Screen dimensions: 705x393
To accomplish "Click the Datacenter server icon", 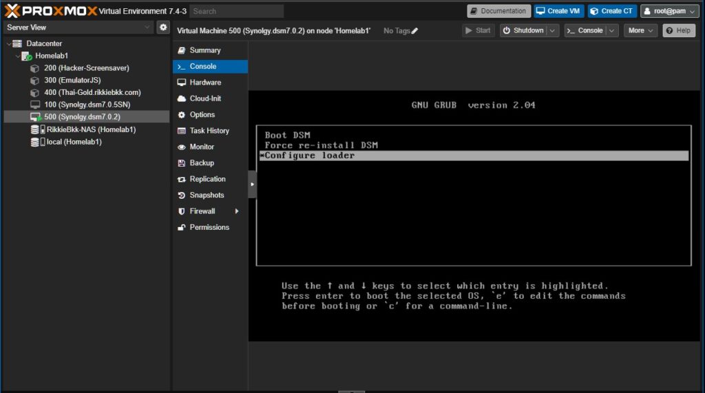I will 17,43.
